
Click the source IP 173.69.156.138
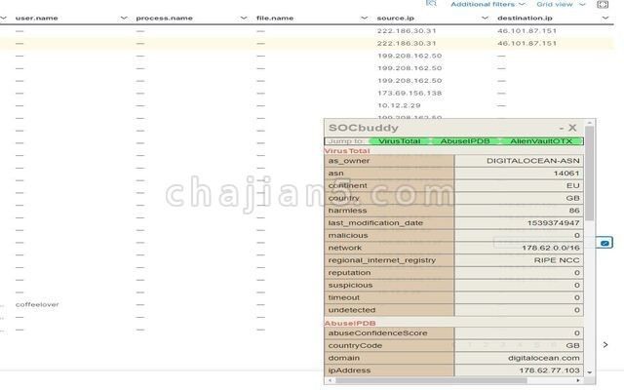[x=409, y=93]
